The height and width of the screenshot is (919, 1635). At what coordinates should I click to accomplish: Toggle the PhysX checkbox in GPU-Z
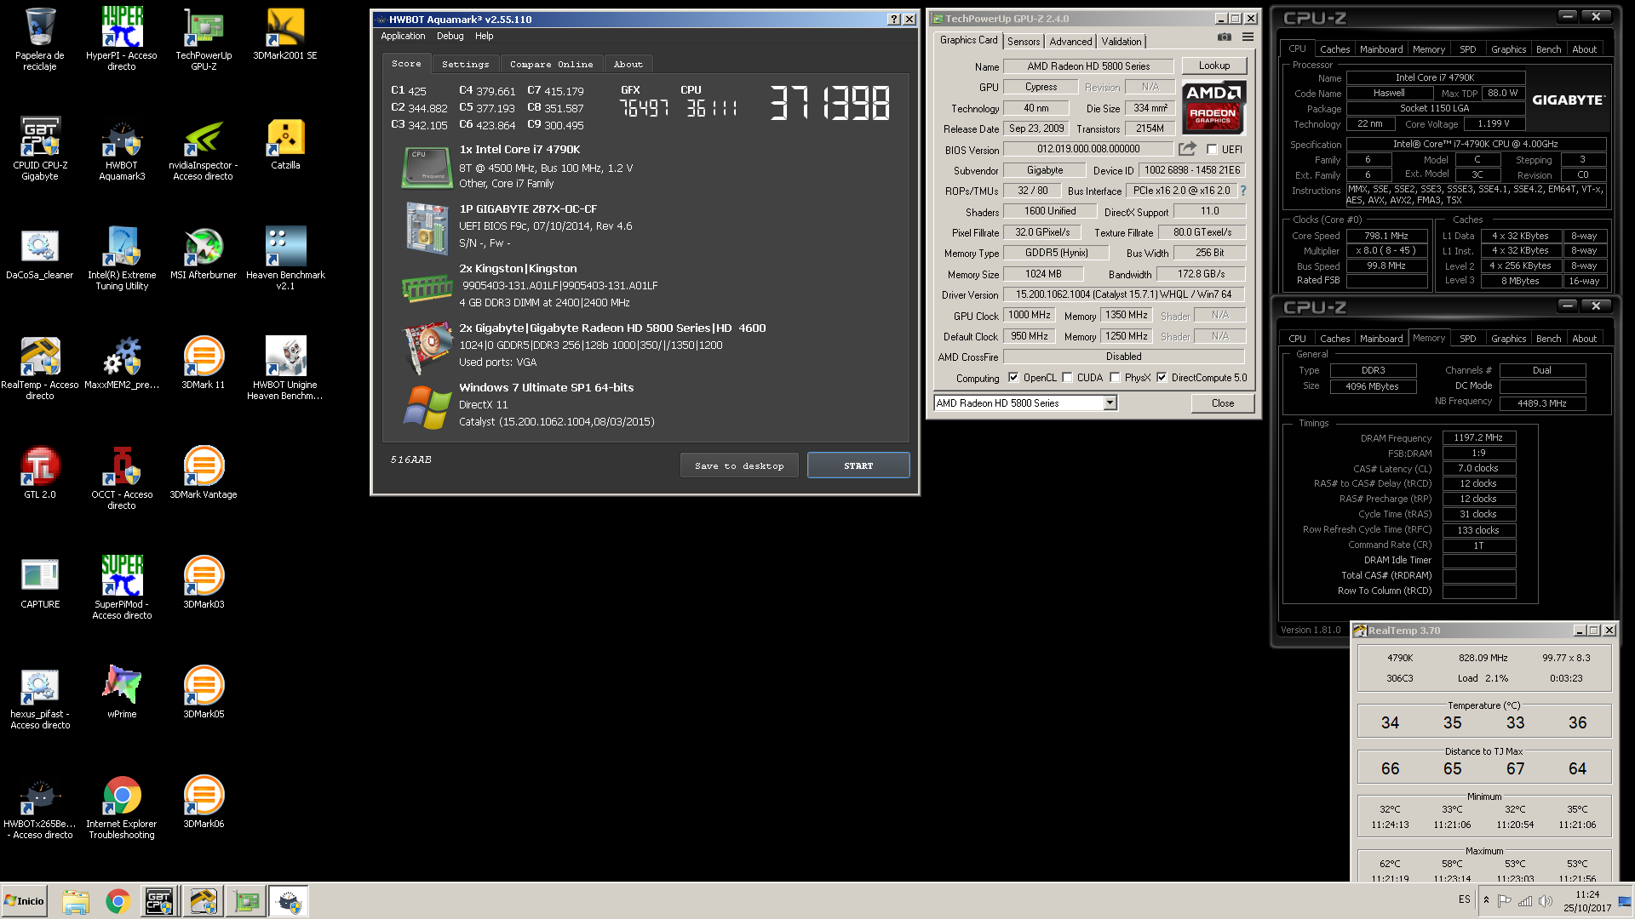coord(1115,377)
